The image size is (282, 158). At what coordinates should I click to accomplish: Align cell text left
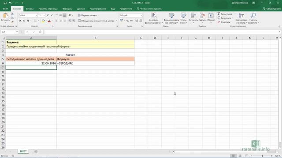pos(57,21)
